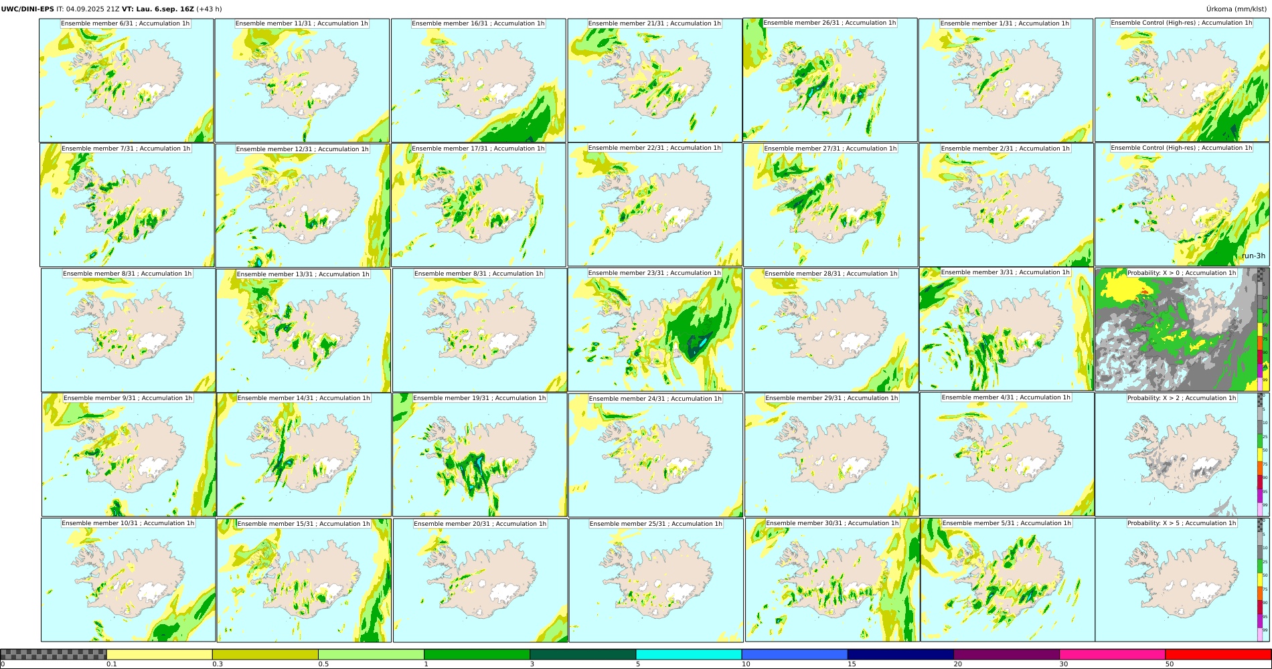Open the Ensemble member 1/31 map
The height and width of the screenshot is (669, 1272).
pos(1006,80)
